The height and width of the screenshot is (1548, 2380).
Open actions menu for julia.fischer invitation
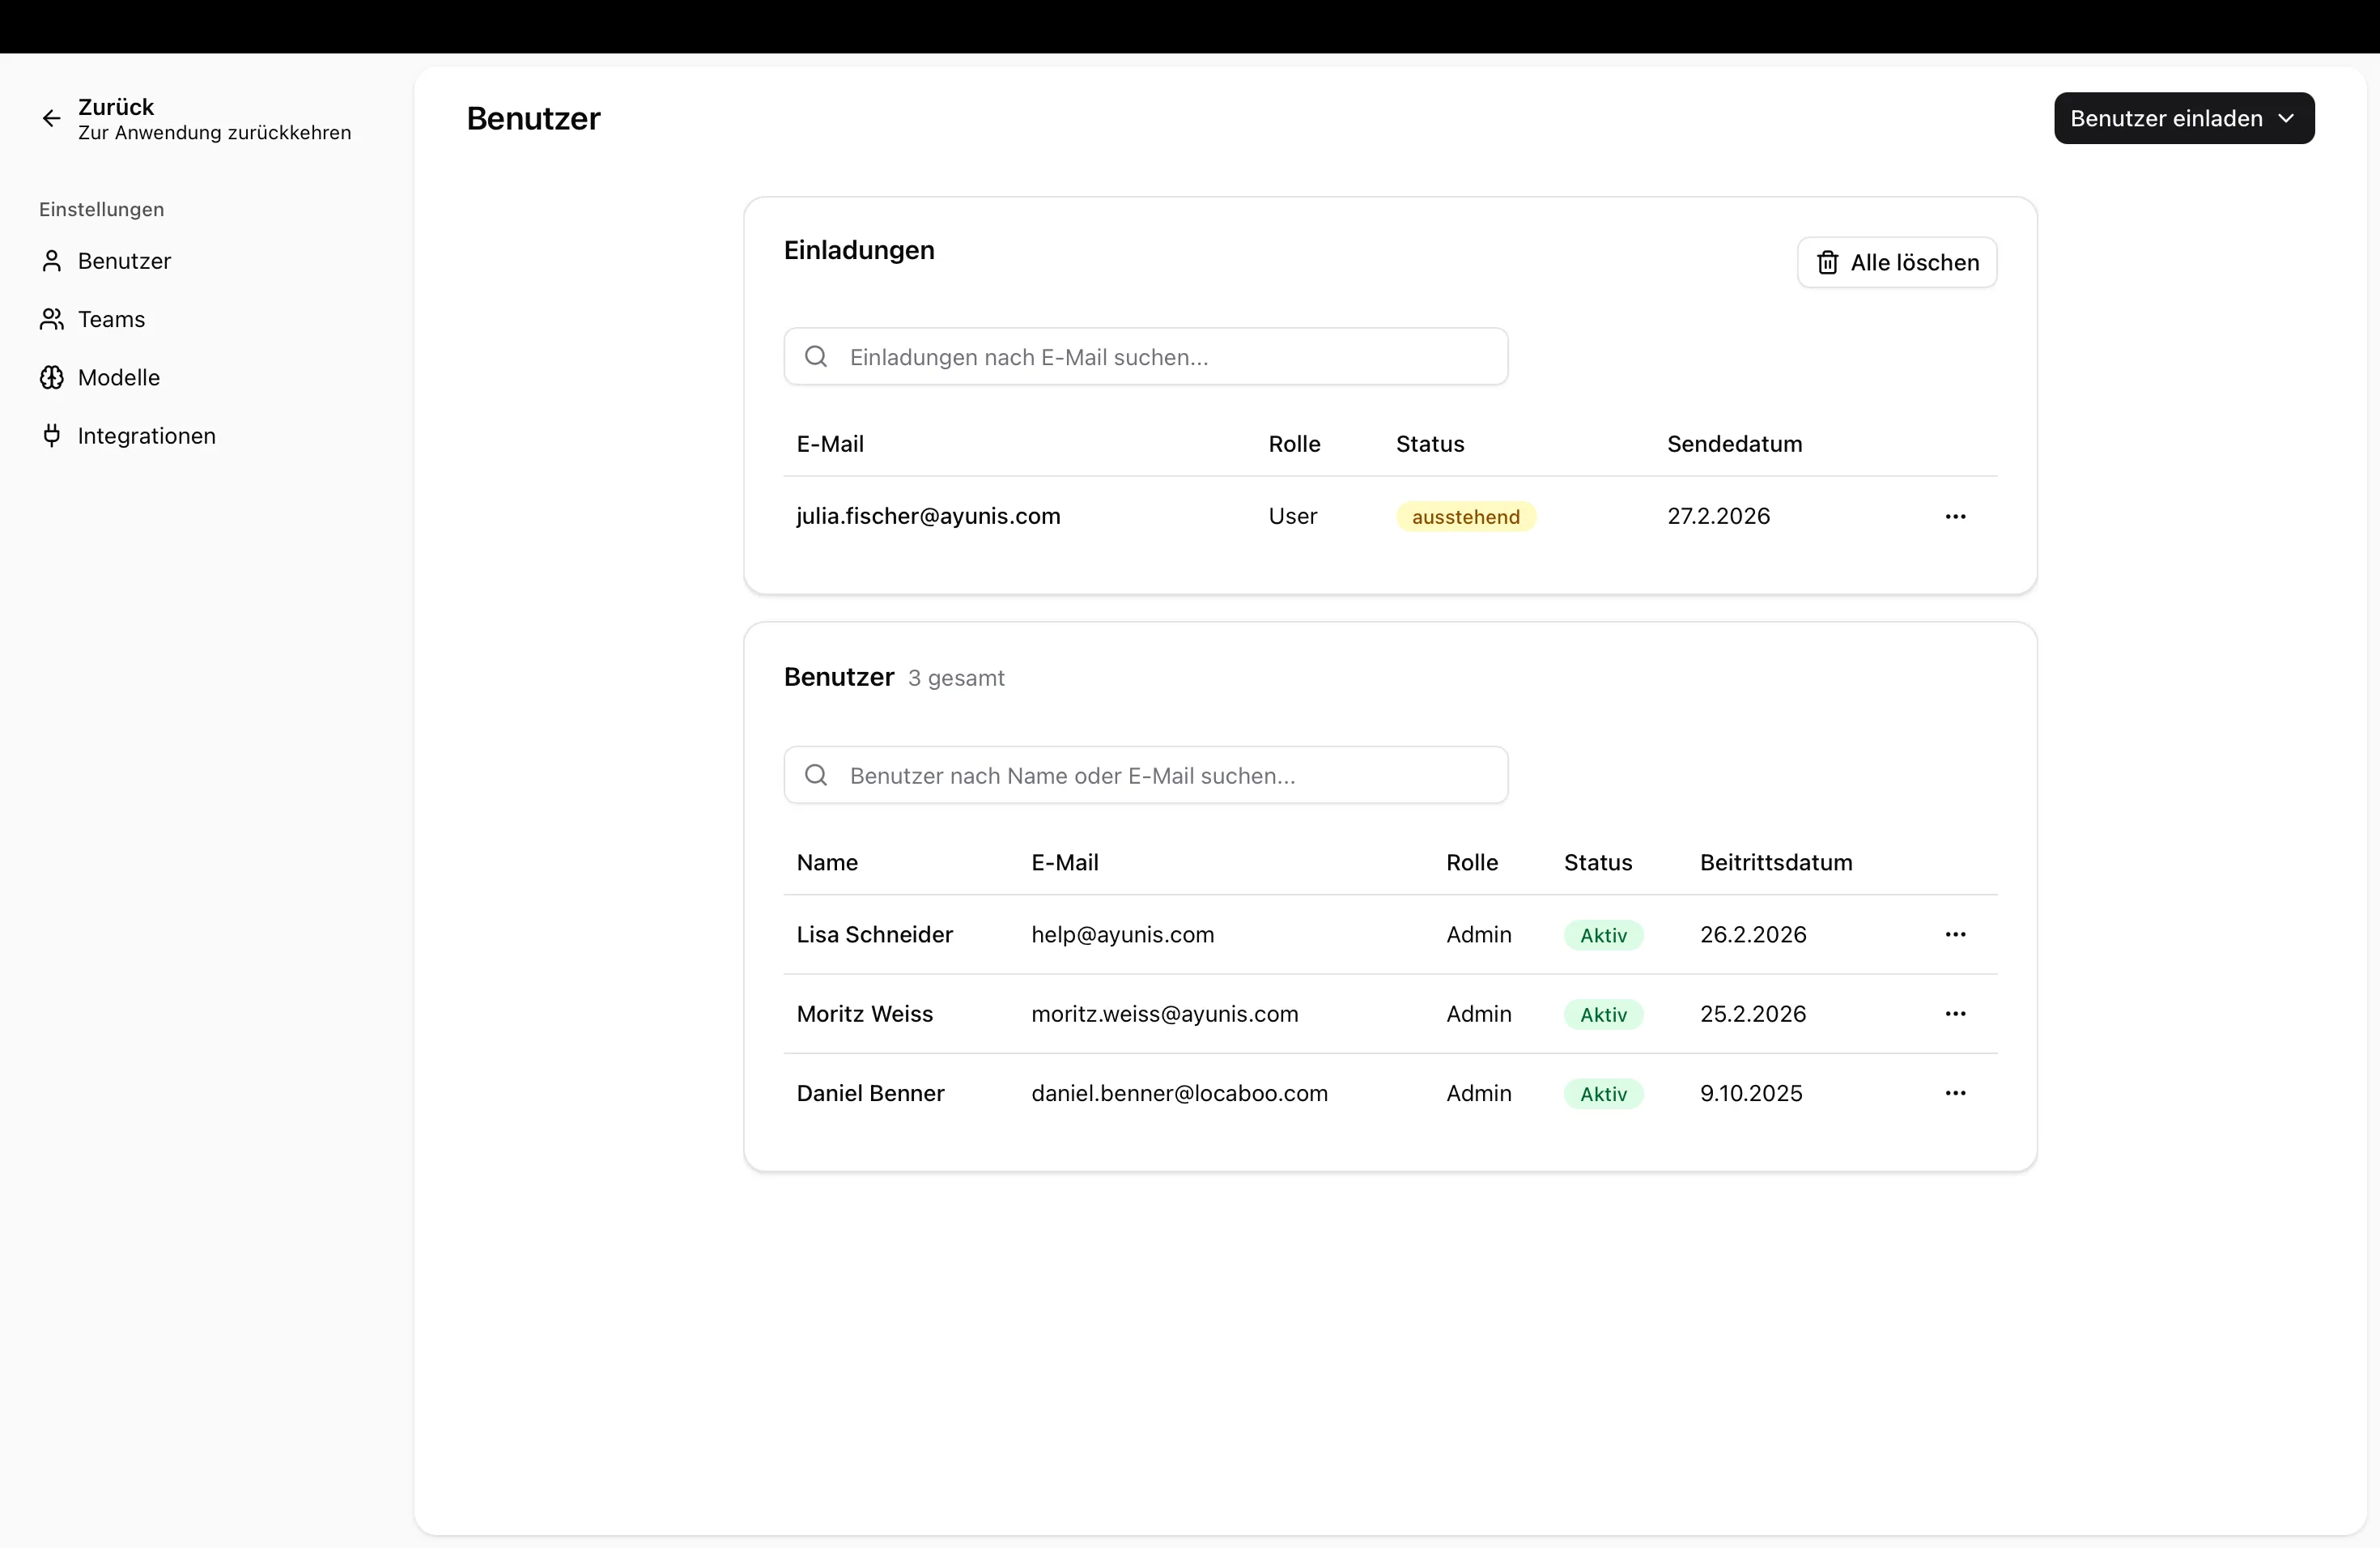1955,517
